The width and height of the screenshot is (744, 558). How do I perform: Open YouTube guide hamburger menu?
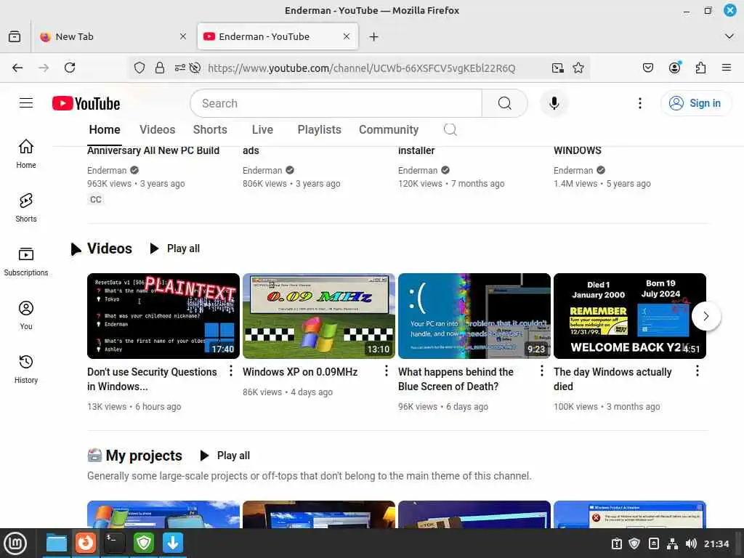(x=26, y=103)
